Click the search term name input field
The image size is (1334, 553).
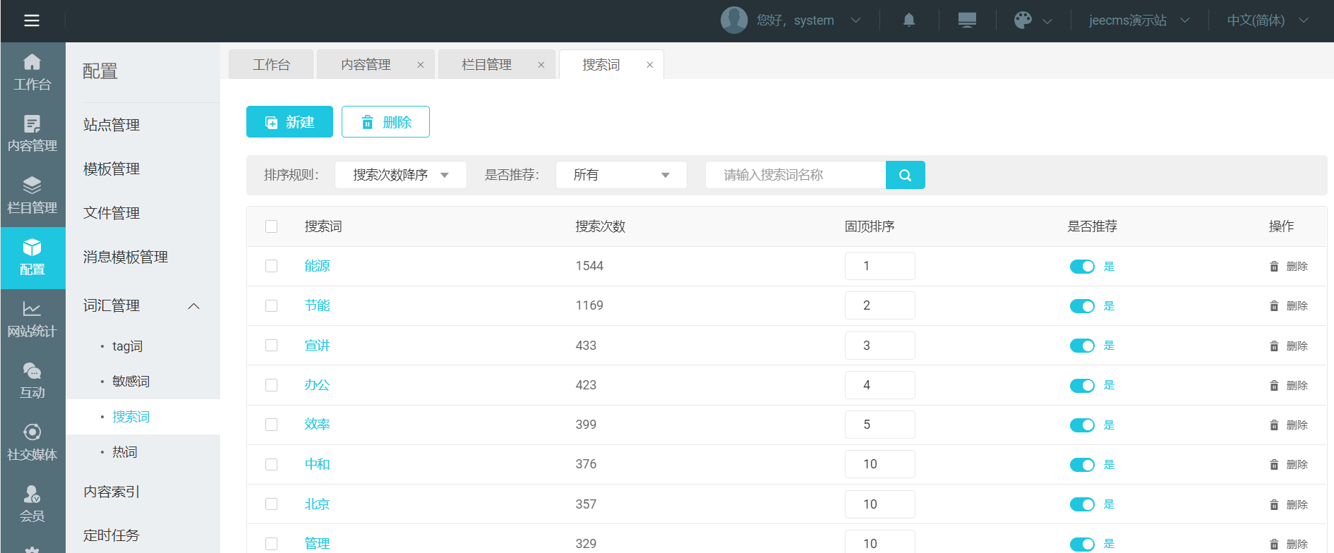click(x=795, y=175)
